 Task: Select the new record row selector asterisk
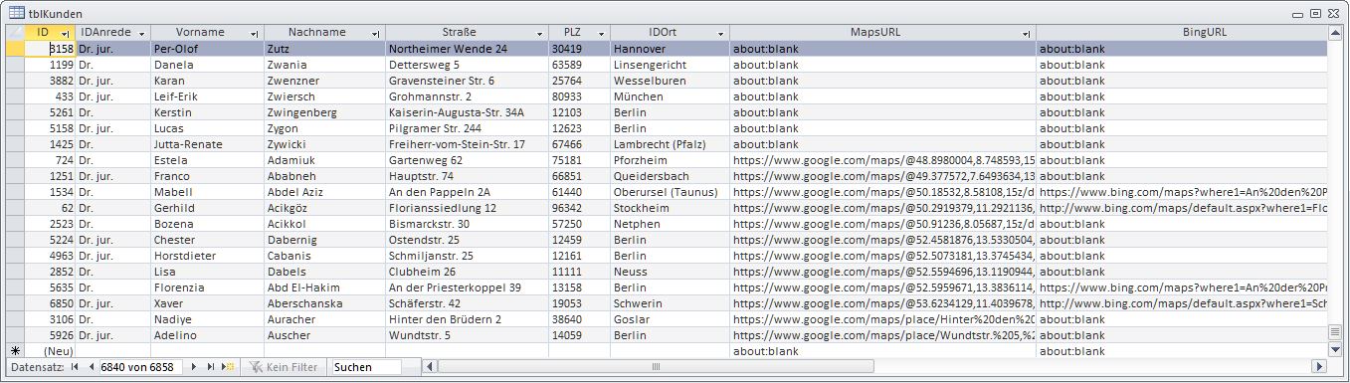coord(15,351)
